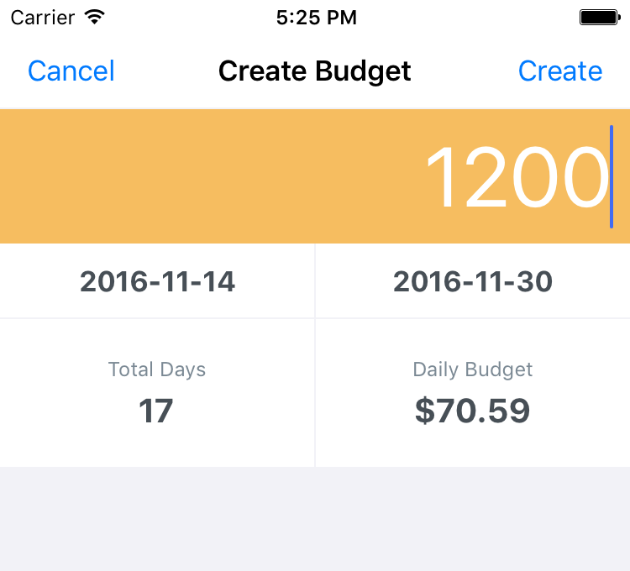
Task: Click the vertical divider between the two dates
Action: (315, 281)
